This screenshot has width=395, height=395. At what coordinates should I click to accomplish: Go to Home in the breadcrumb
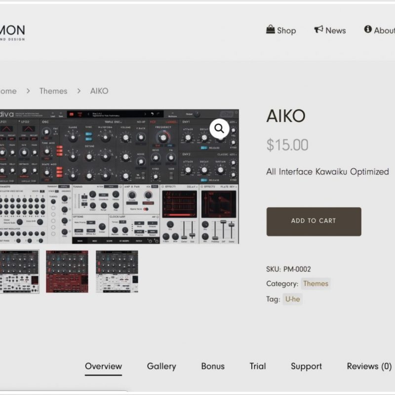(8, 91)
